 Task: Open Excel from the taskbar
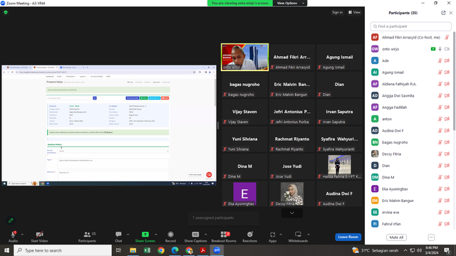pos(147,250)
